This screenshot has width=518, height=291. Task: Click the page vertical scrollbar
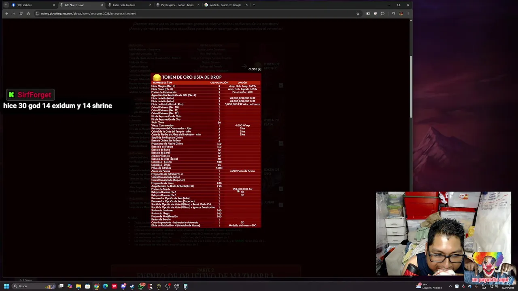[x=411, y=86]
